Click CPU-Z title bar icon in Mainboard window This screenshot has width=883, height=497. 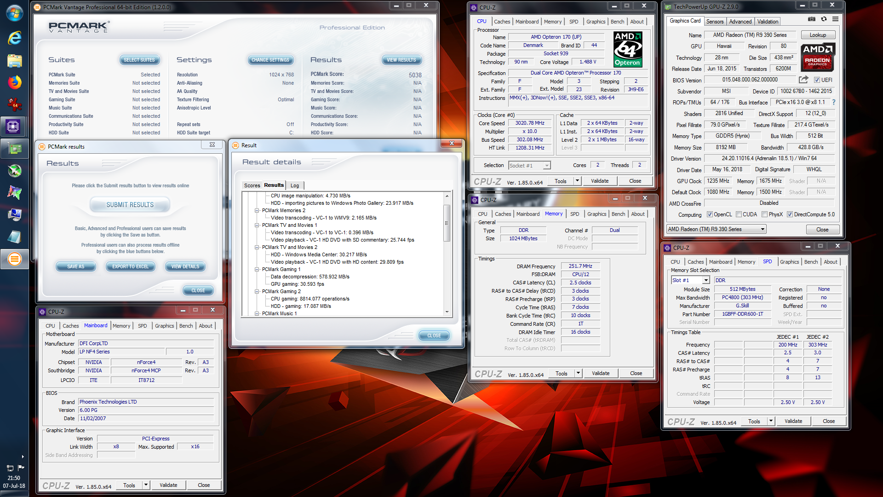pos(42,312)
